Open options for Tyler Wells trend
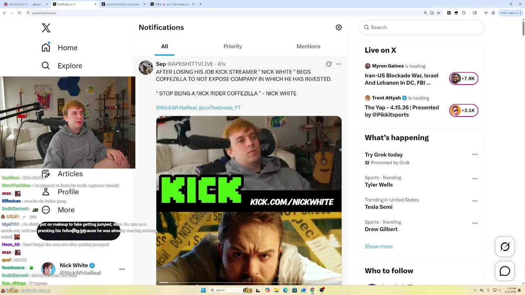 point(475,179)
